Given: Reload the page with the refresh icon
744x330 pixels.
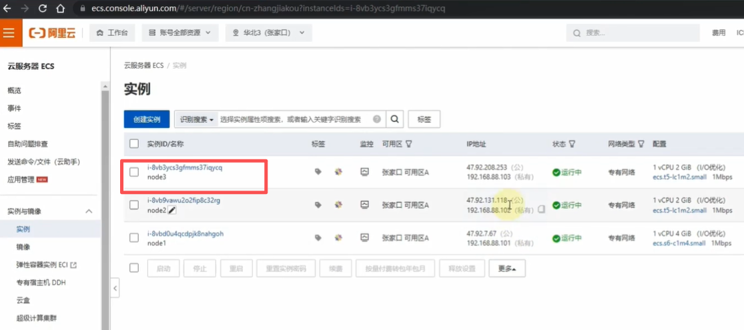Looking at the screenshot, I should 43,9.
